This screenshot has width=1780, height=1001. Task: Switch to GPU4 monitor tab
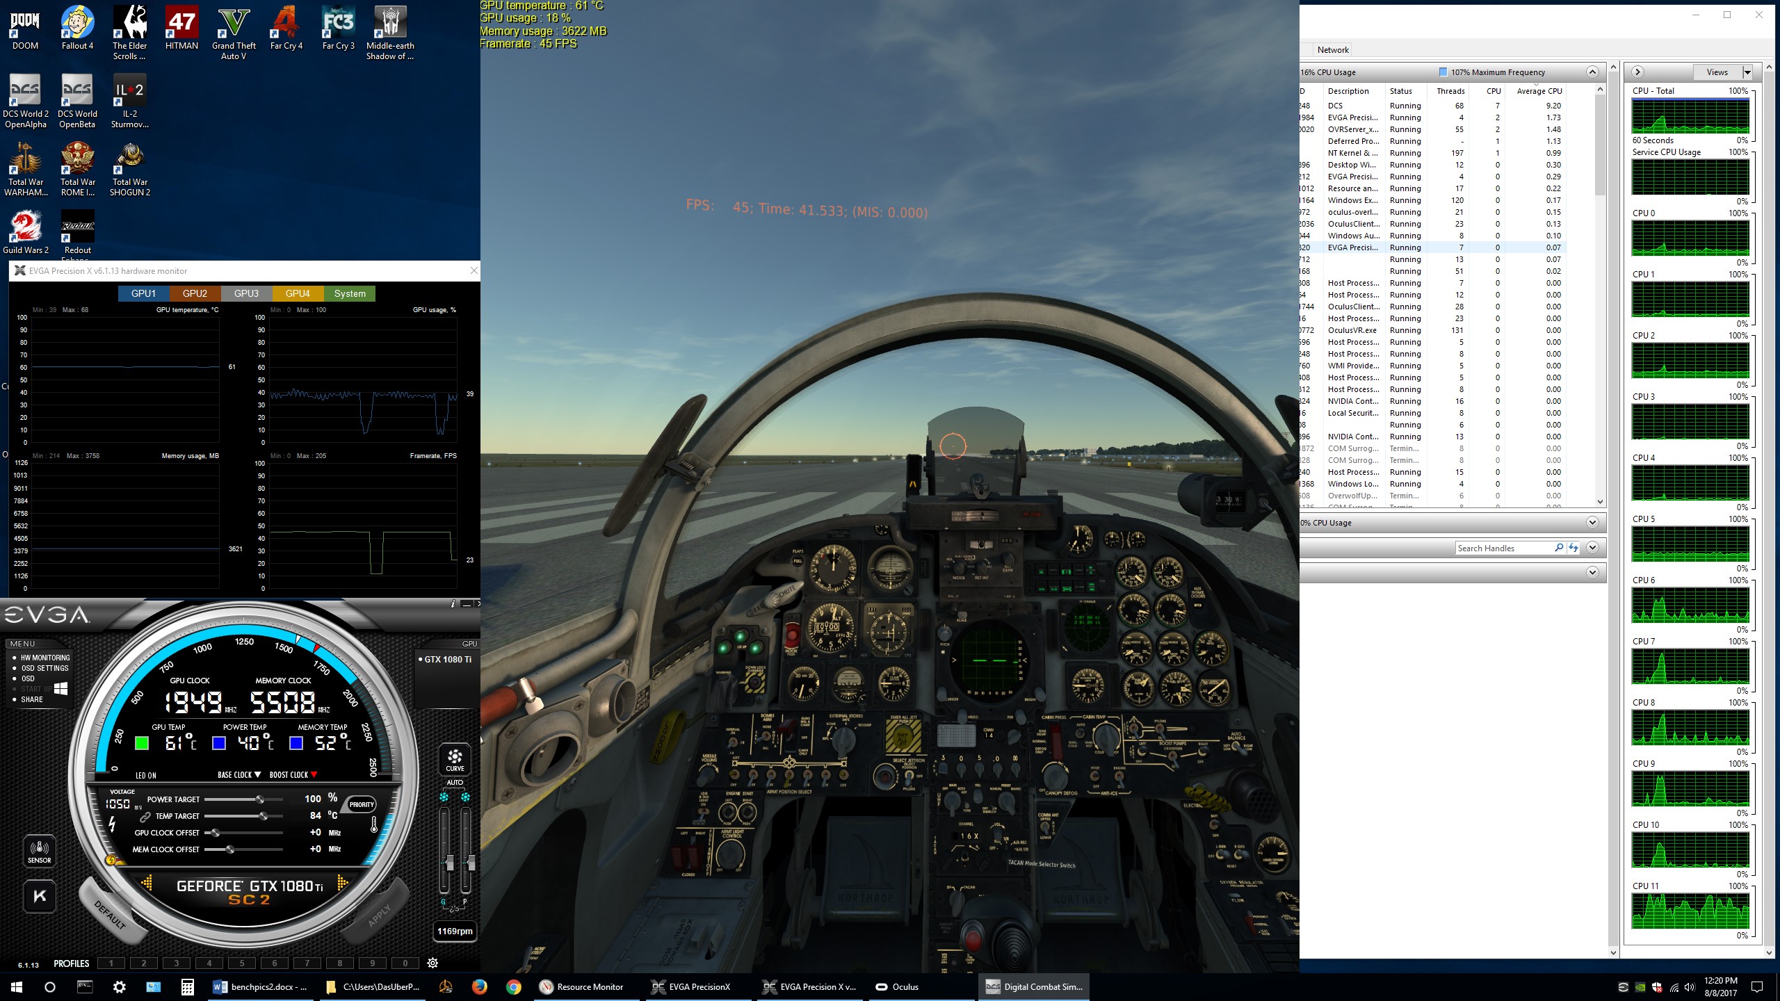298,293
